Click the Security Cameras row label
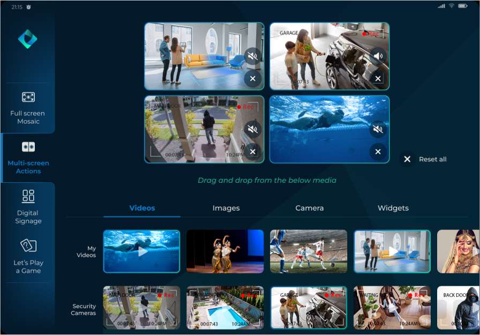 tap(84, 310)
